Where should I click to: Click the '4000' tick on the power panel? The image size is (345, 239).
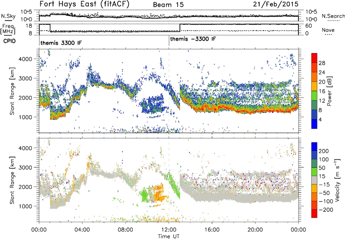tap(25, 59)
